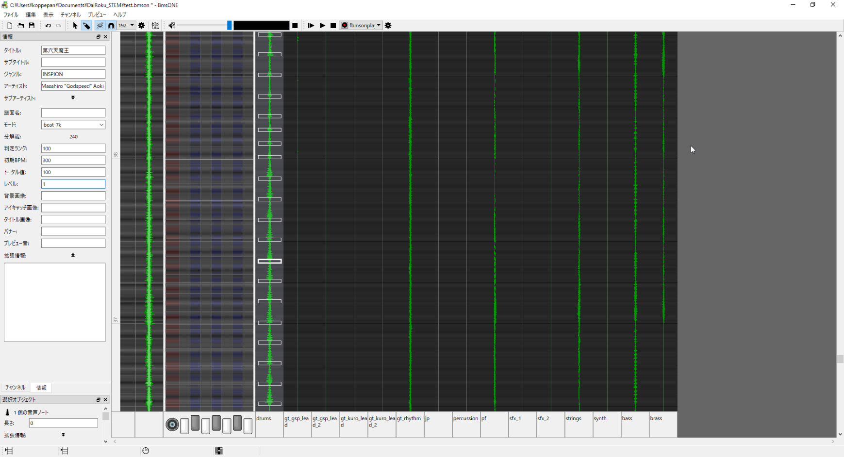Click the empty サブタイトル field
The width and height of the screenshot is (844, 457).
click(73, 62)
